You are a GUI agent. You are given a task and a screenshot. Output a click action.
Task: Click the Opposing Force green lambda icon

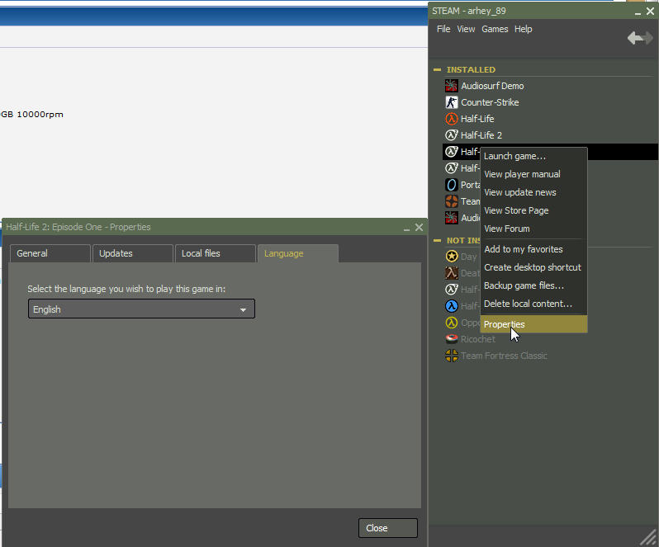click(x=452, y=323)
